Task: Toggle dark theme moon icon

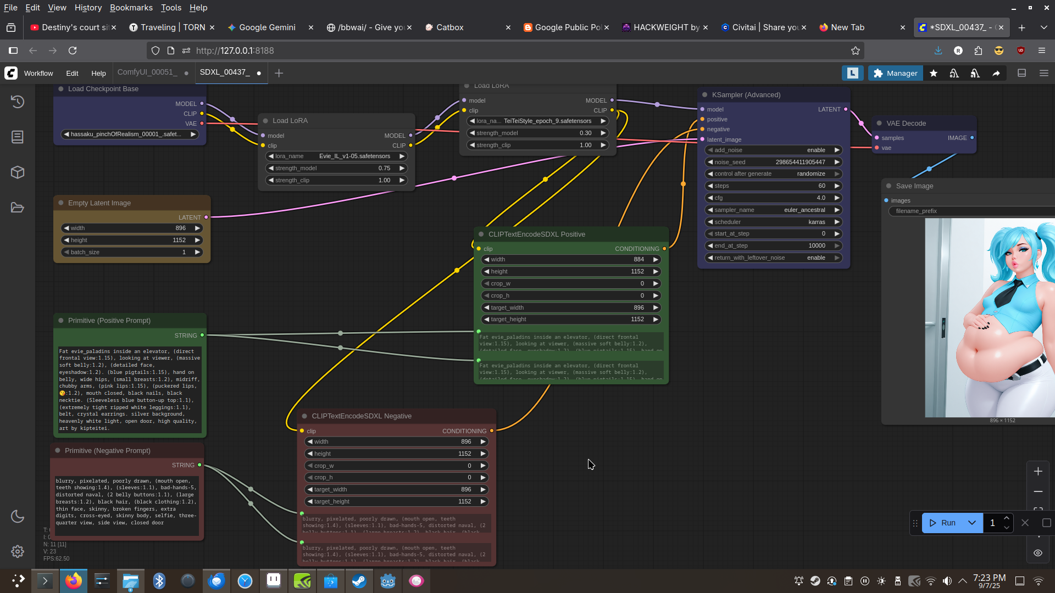Action: (18, 516)
